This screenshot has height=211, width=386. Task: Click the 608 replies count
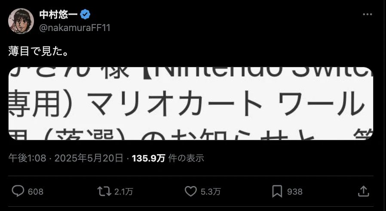pos(36,192)
